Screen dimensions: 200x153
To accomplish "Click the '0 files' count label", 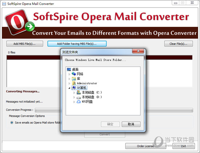I will click(x=12, y=53).
